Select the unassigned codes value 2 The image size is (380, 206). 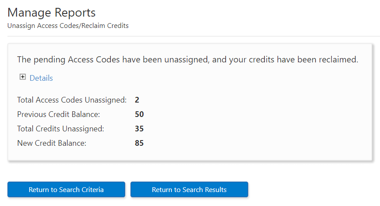137,100
